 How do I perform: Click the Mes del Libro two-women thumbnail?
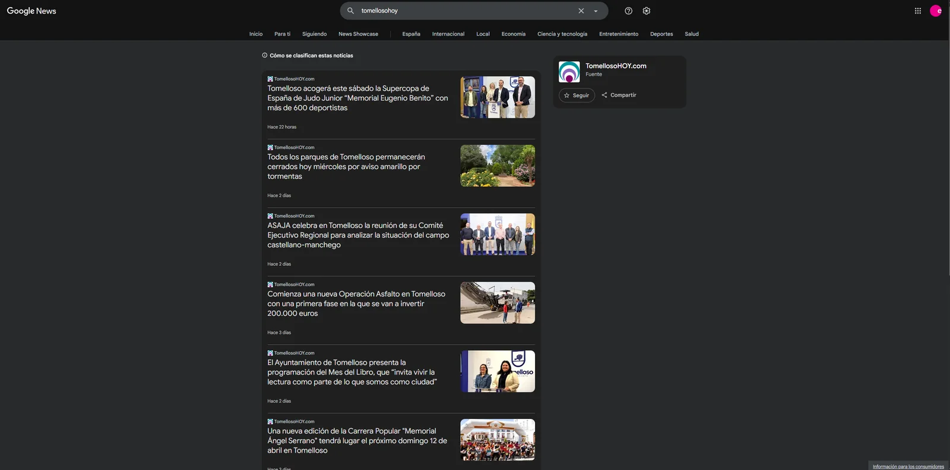pos(498,371)
